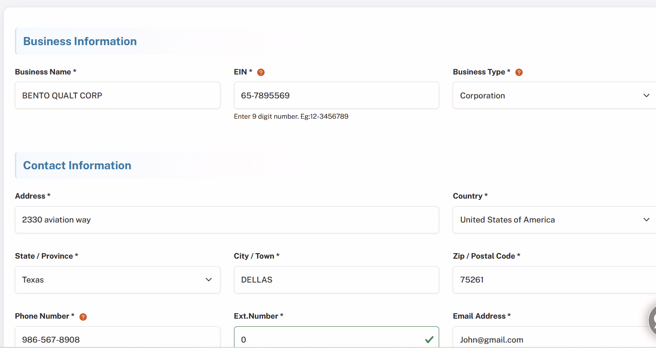Screen dimensions: 656x348
Task: Click the Business Information heading
Action: pos(80,41)
